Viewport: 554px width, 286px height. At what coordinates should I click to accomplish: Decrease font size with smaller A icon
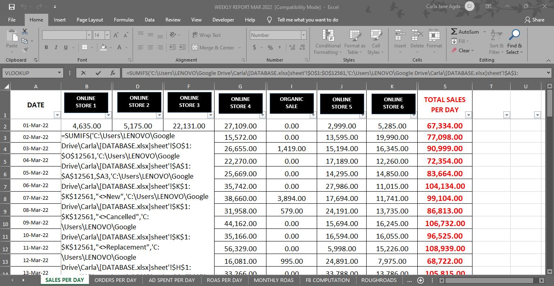pos(126,35)
